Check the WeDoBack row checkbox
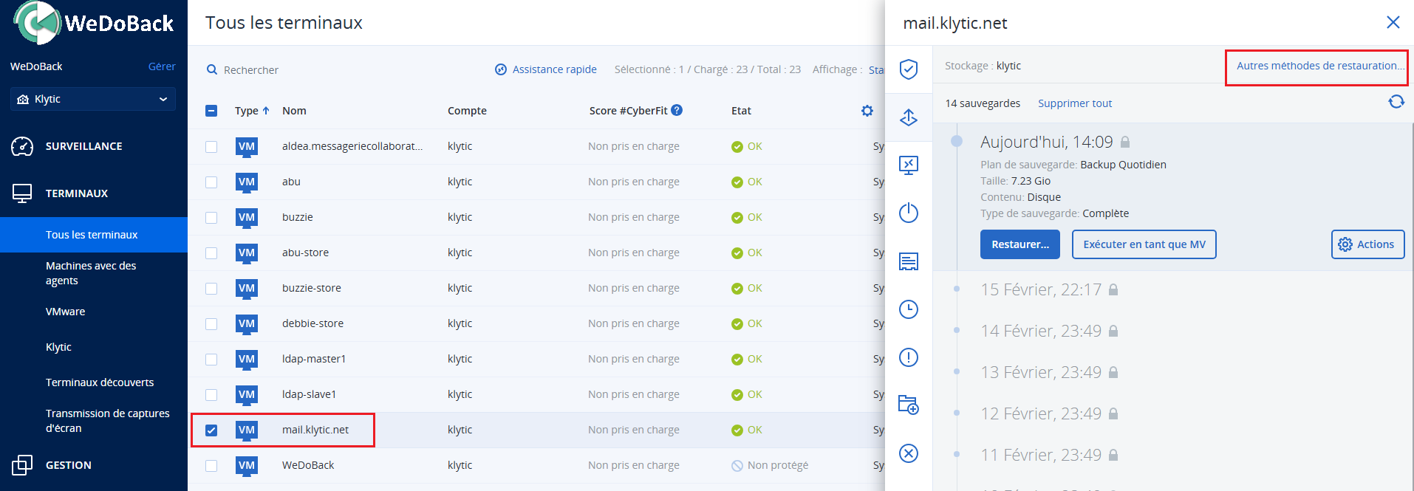This screenshot has width=1414, height=491. [x=211, y=466]
